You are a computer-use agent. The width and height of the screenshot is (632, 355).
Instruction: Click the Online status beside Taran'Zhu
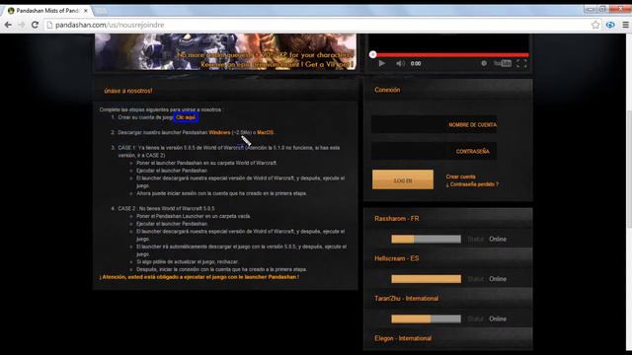coord(498,319)
